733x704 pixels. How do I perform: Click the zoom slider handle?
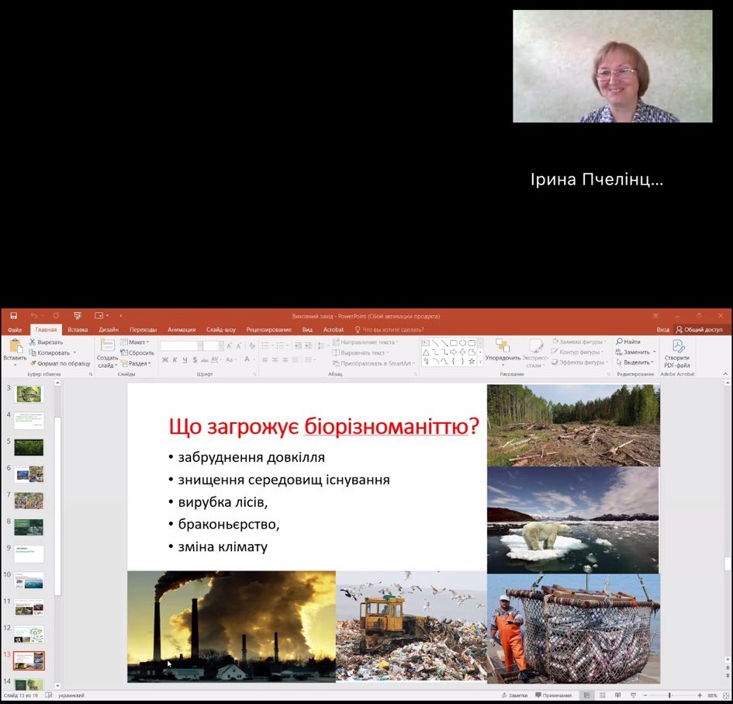point(669,695)
